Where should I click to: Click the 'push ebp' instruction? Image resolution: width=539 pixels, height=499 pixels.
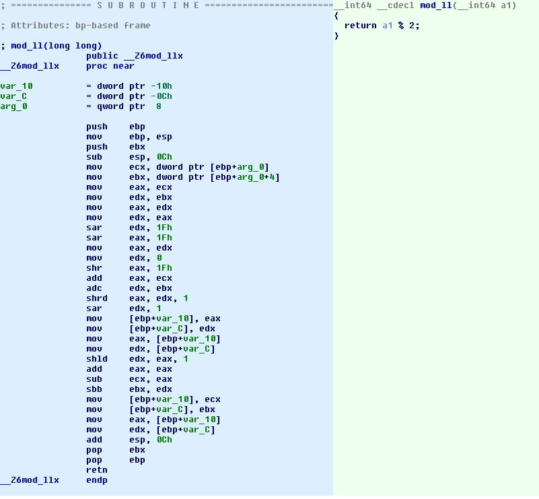pyautogui.click(x=115, y=127)
